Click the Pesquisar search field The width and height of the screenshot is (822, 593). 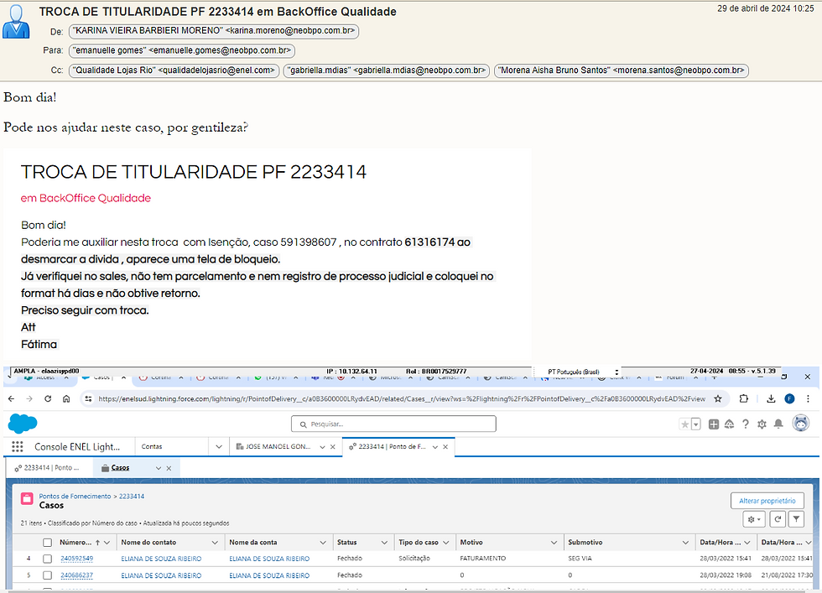click(x=393, y=424)
